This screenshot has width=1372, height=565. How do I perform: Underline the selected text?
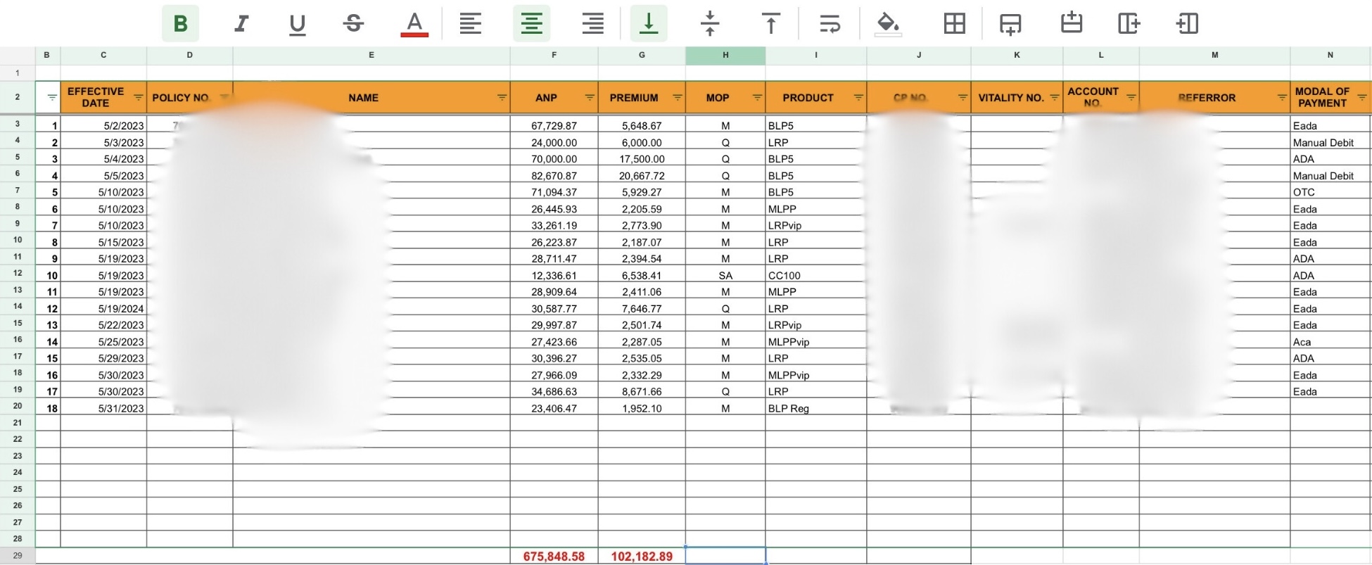(x=298, y=24)
